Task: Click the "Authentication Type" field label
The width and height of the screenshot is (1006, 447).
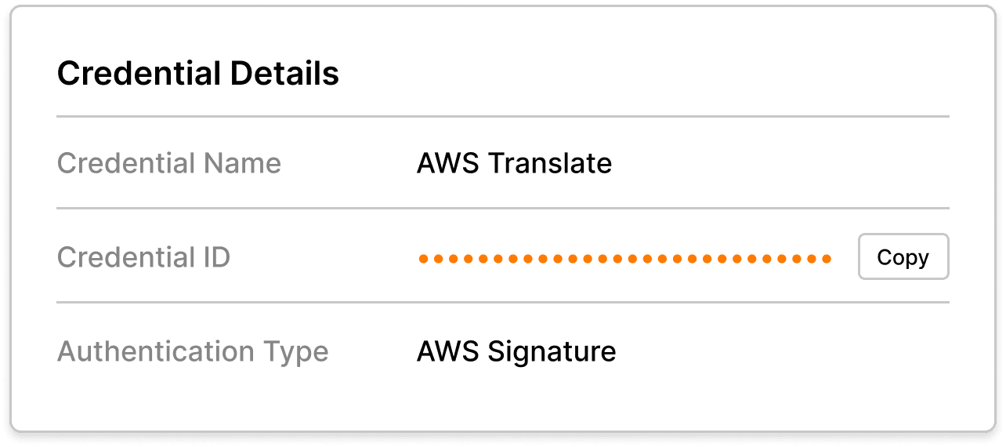Action: [193, 351]
